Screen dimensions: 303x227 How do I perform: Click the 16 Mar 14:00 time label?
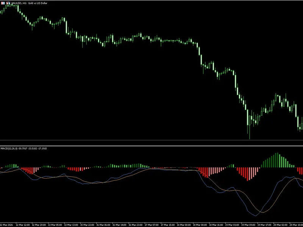coord(119,225)
